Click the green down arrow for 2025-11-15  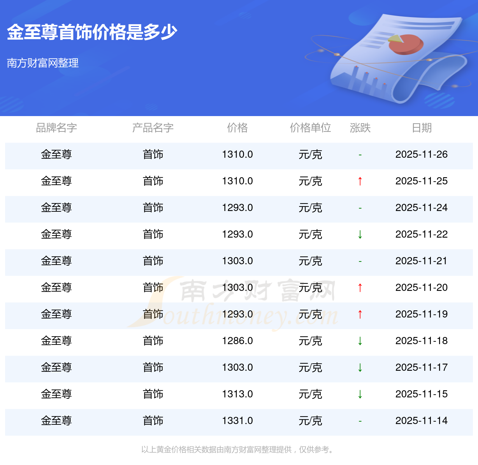360,394
